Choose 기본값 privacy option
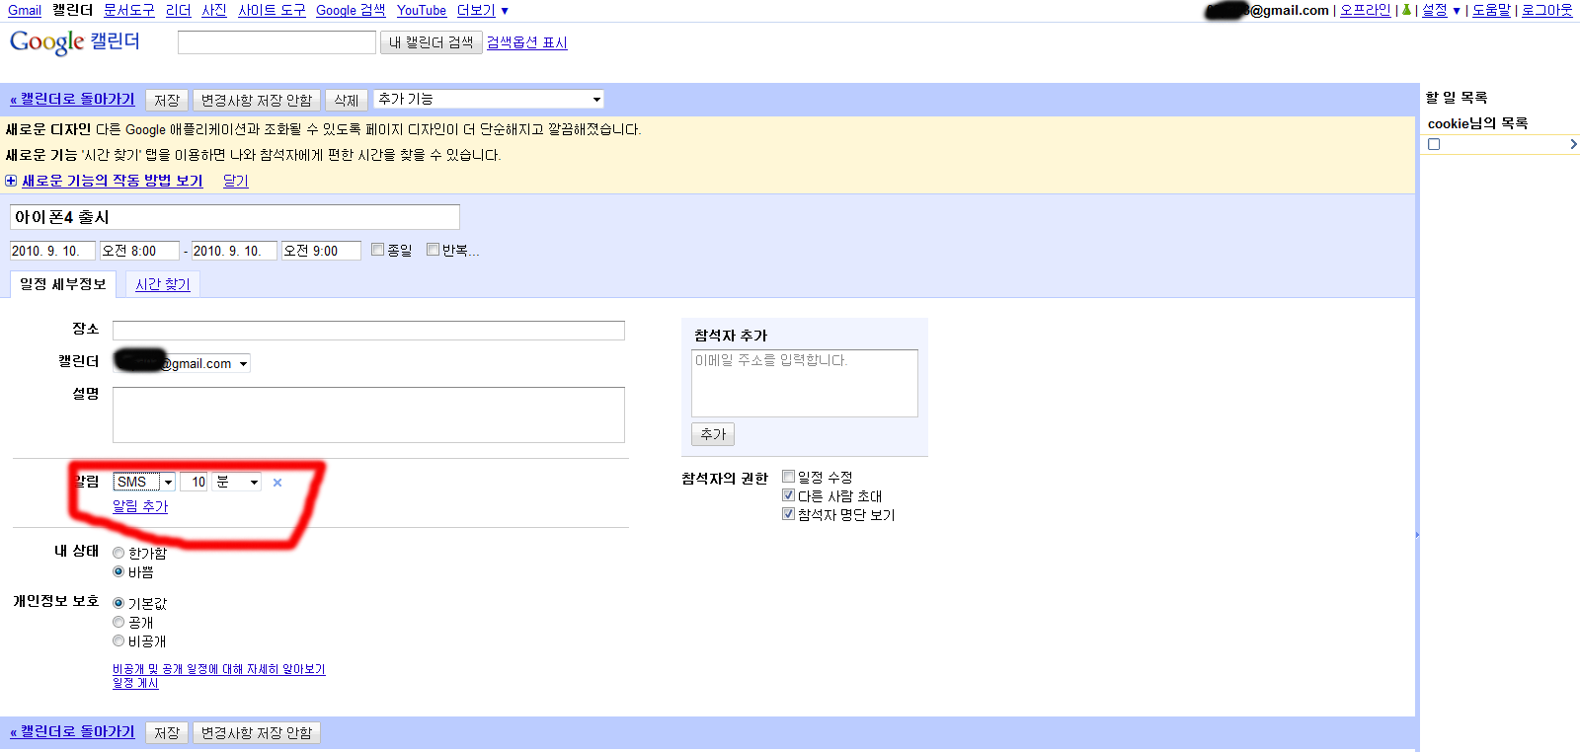The height and width of the screenshot is (752, 1580). click(x=118, y=603)
